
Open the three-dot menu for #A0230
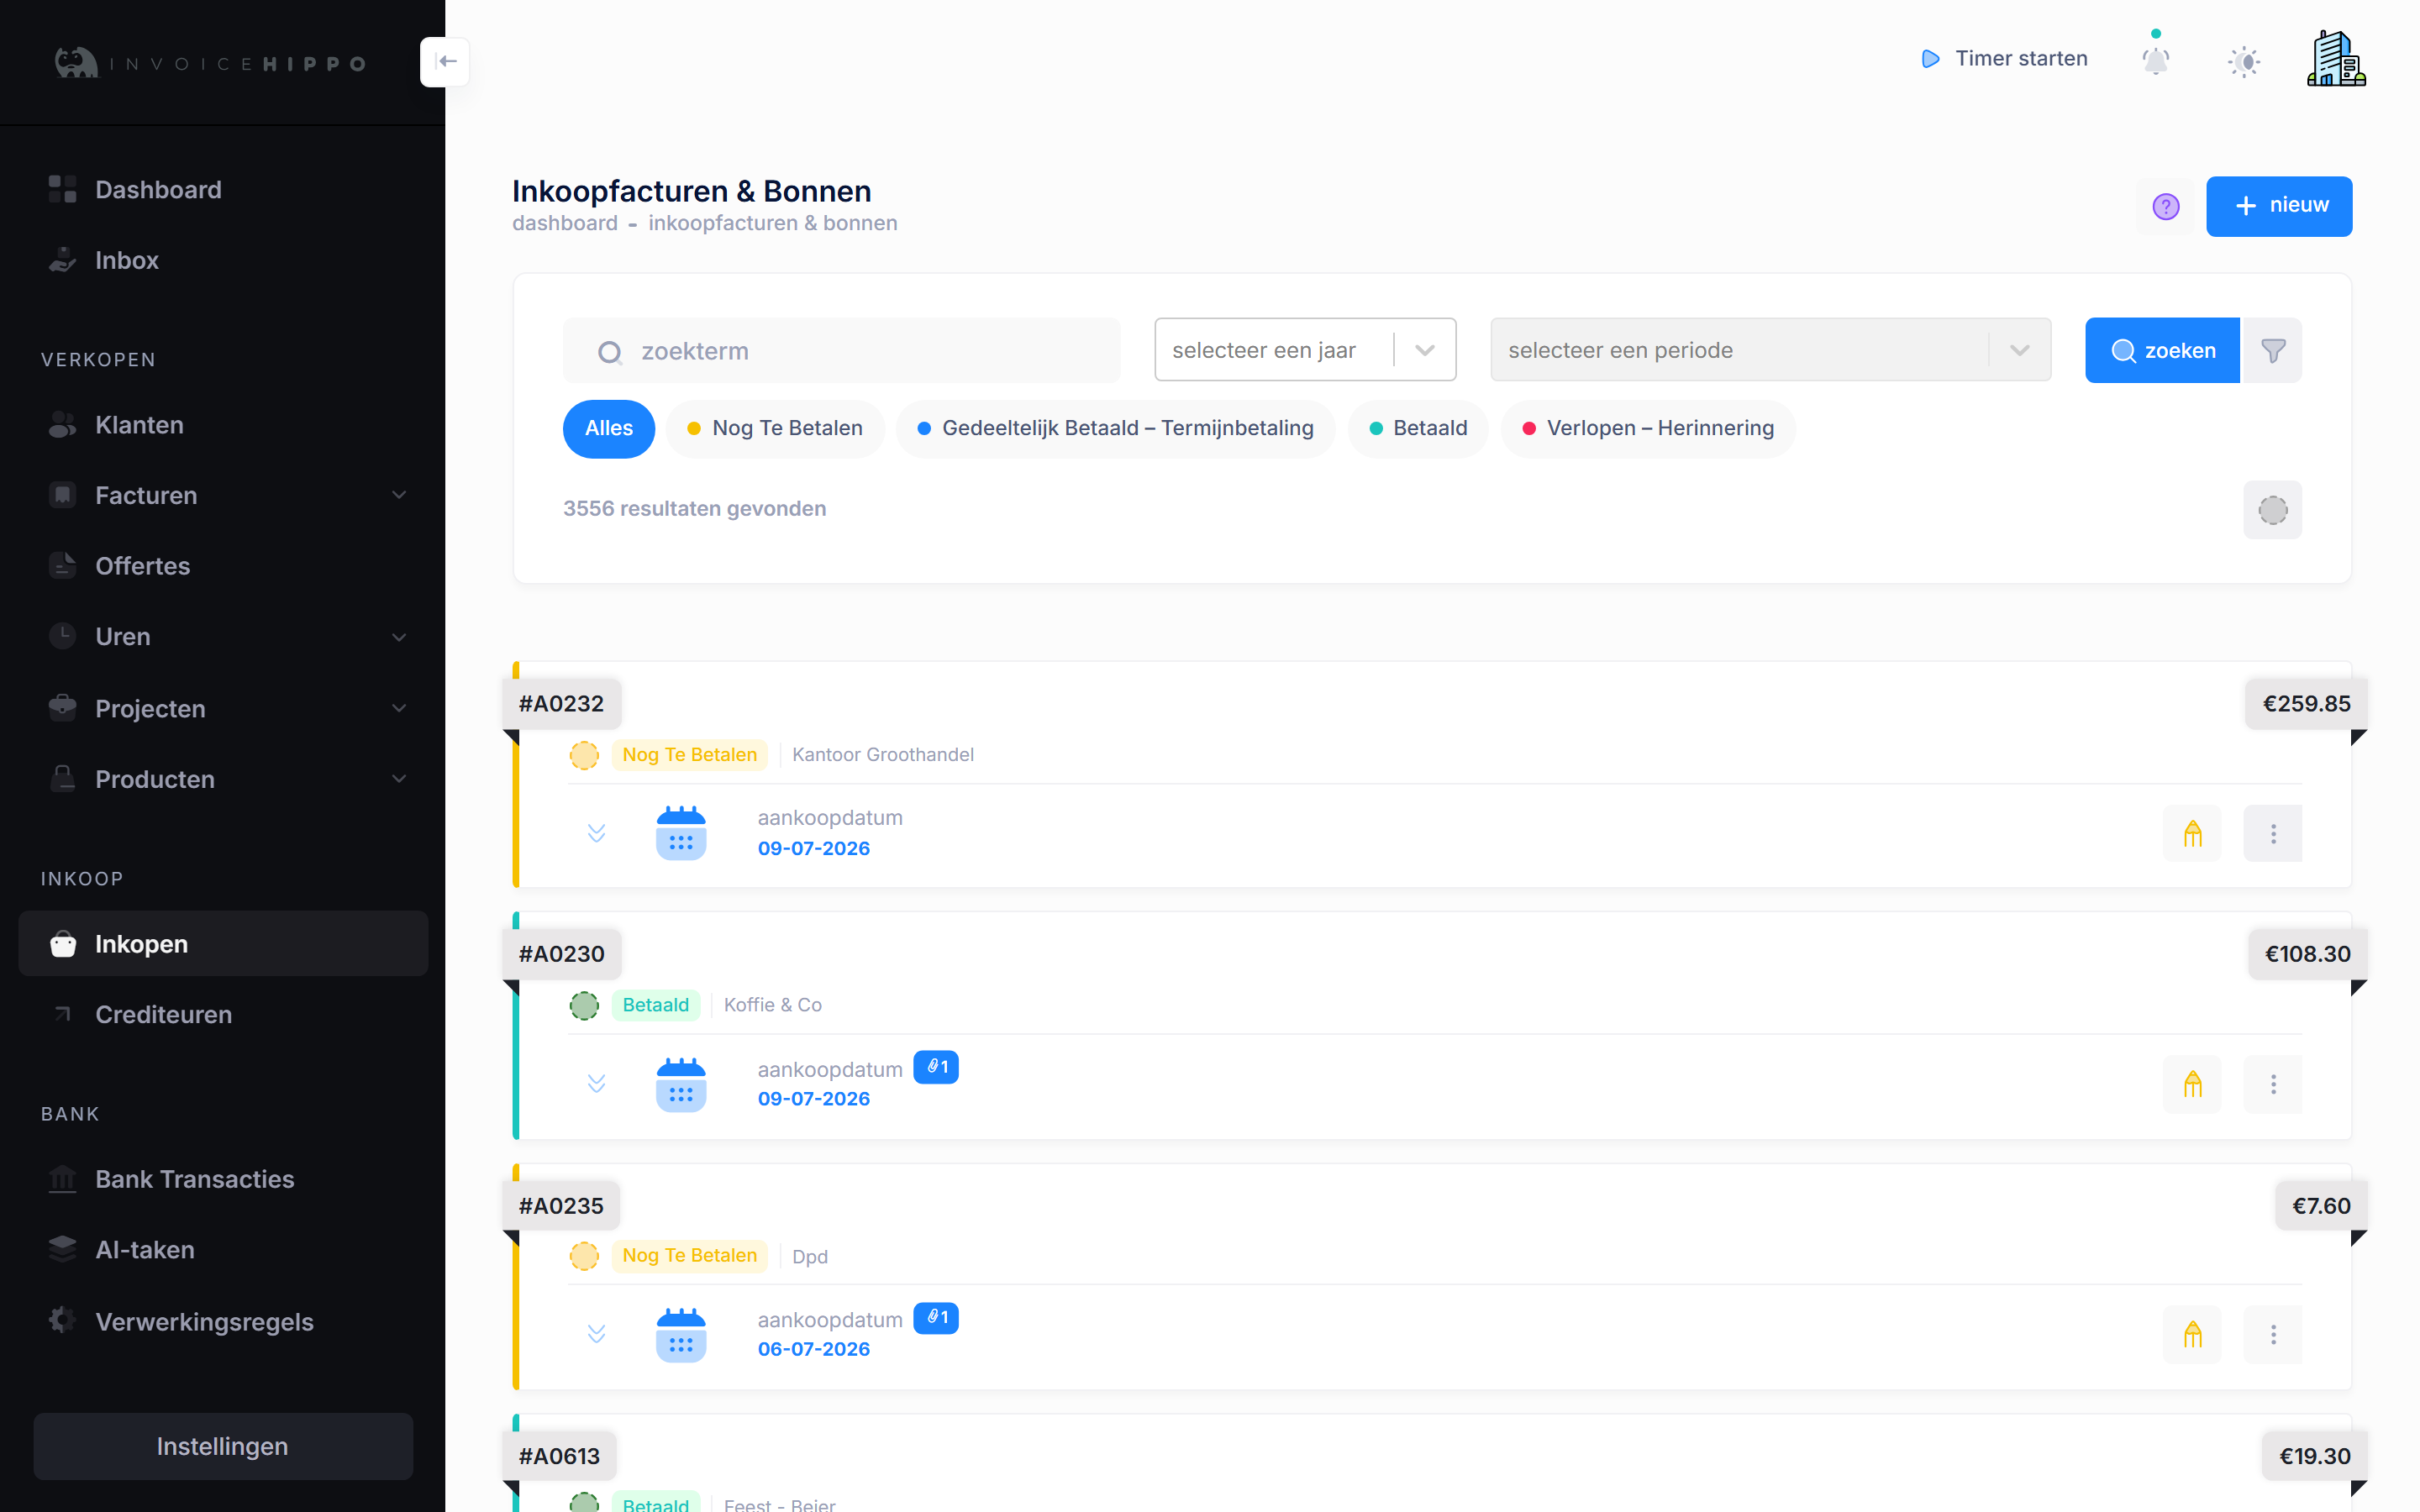coord(2273,1084)
